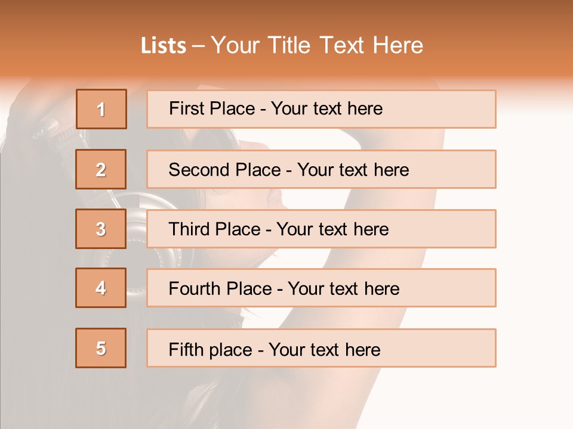Click the 'Fifth place' text bar
This screenshot has height=429, width=573.
click(x=321, y=348)
